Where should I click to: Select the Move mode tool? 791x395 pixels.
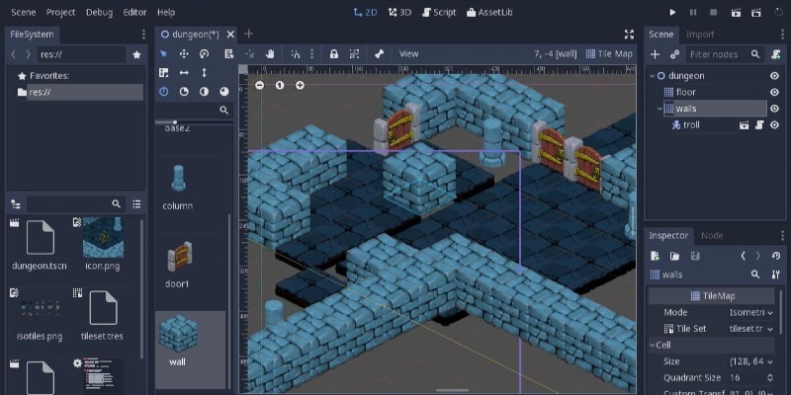tap(184, 53)
